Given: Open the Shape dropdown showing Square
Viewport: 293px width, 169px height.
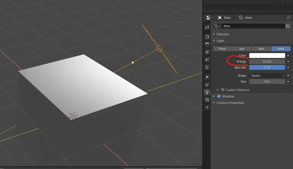Looking at the screenshot, I should coord(267,76).
